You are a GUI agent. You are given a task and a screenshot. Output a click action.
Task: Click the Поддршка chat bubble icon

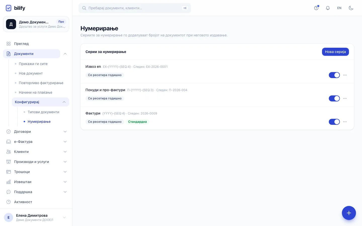pos(9,192)
